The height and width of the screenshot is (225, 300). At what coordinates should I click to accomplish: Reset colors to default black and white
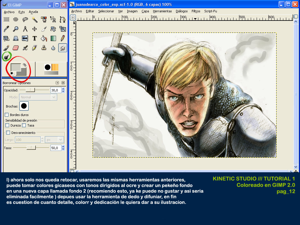coord(12,74)
